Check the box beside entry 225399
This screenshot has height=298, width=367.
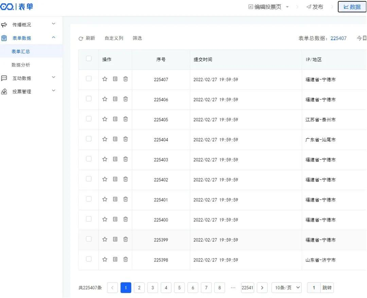(89, 239)
